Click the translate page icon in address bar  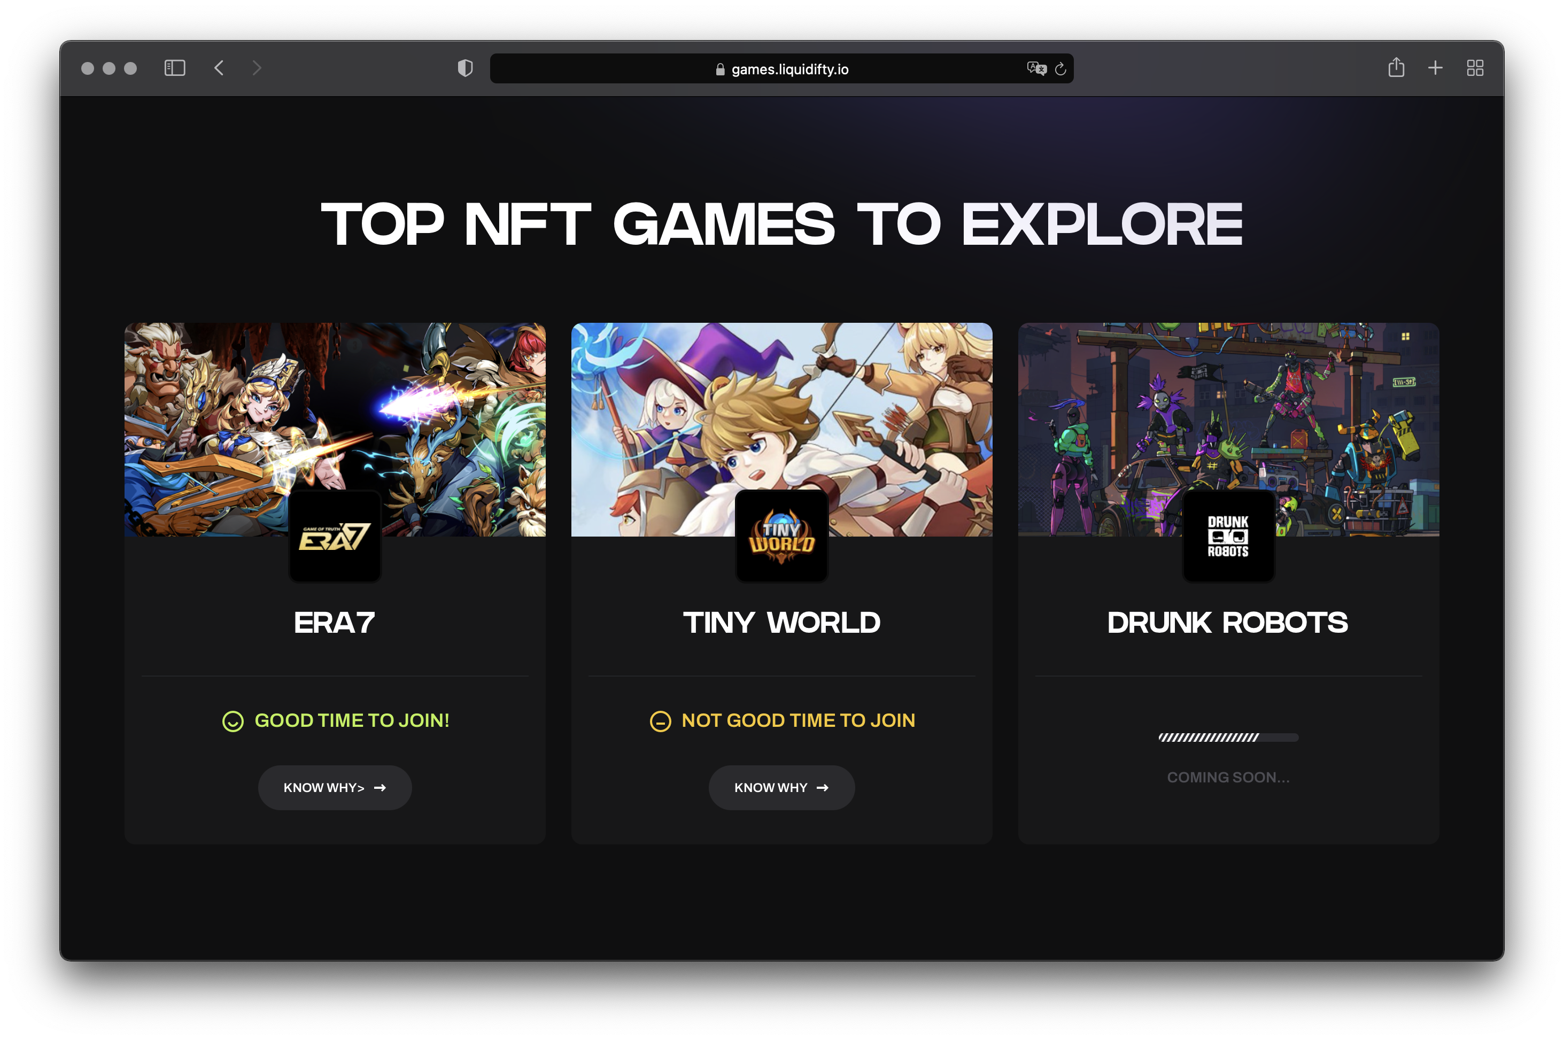(1036, 68)
